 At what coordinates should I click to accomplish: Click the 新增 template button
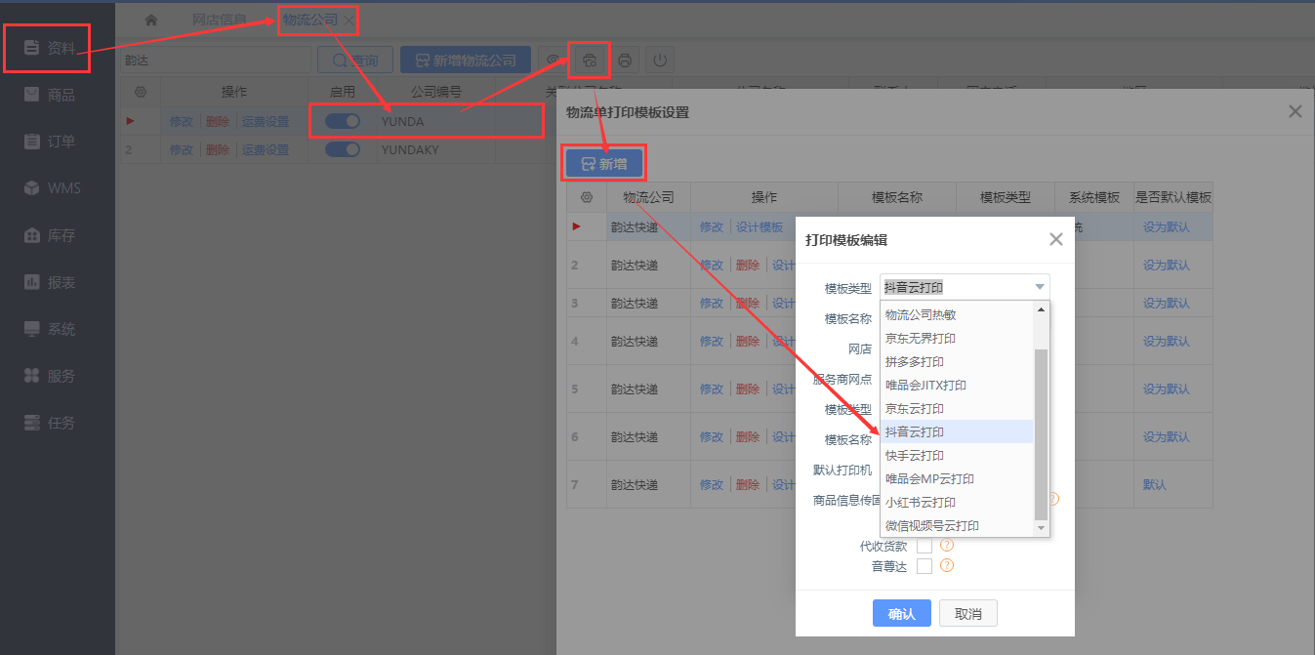[x=604, y=164]
